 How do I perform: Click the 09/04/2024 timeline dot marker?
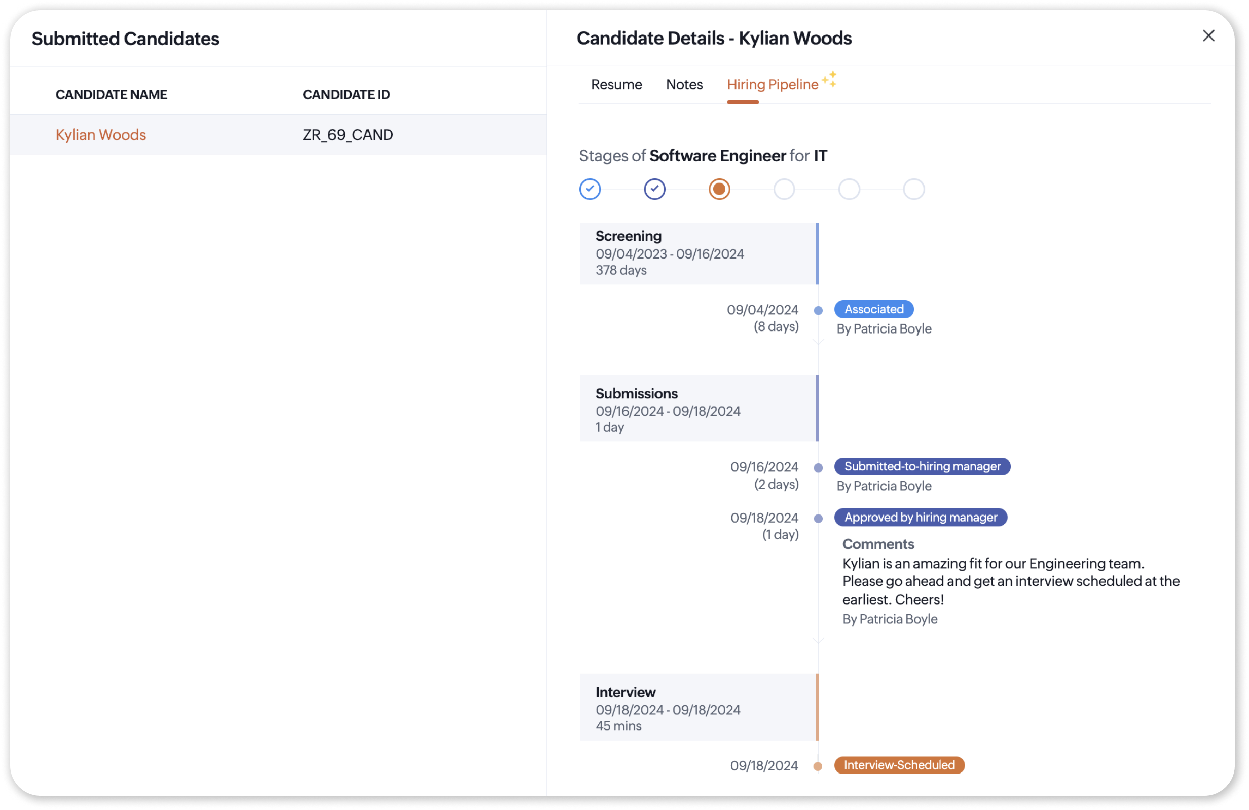tap(818, 311)
